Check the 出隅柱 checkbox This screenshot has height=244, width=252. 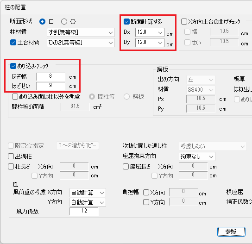[x=11, y=156]
